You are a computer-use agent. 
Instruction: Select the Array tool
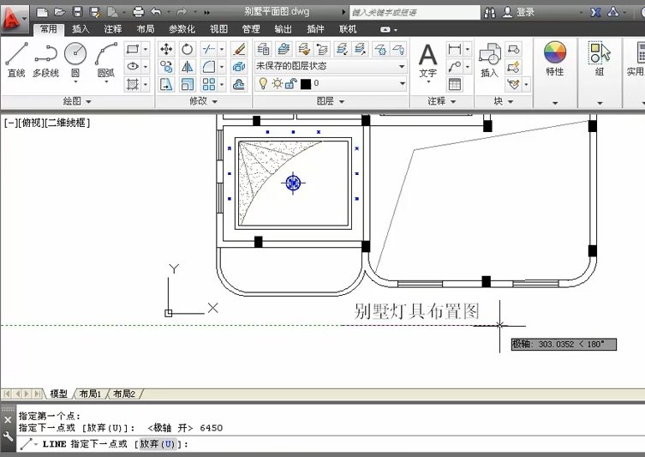pos(208,84)
